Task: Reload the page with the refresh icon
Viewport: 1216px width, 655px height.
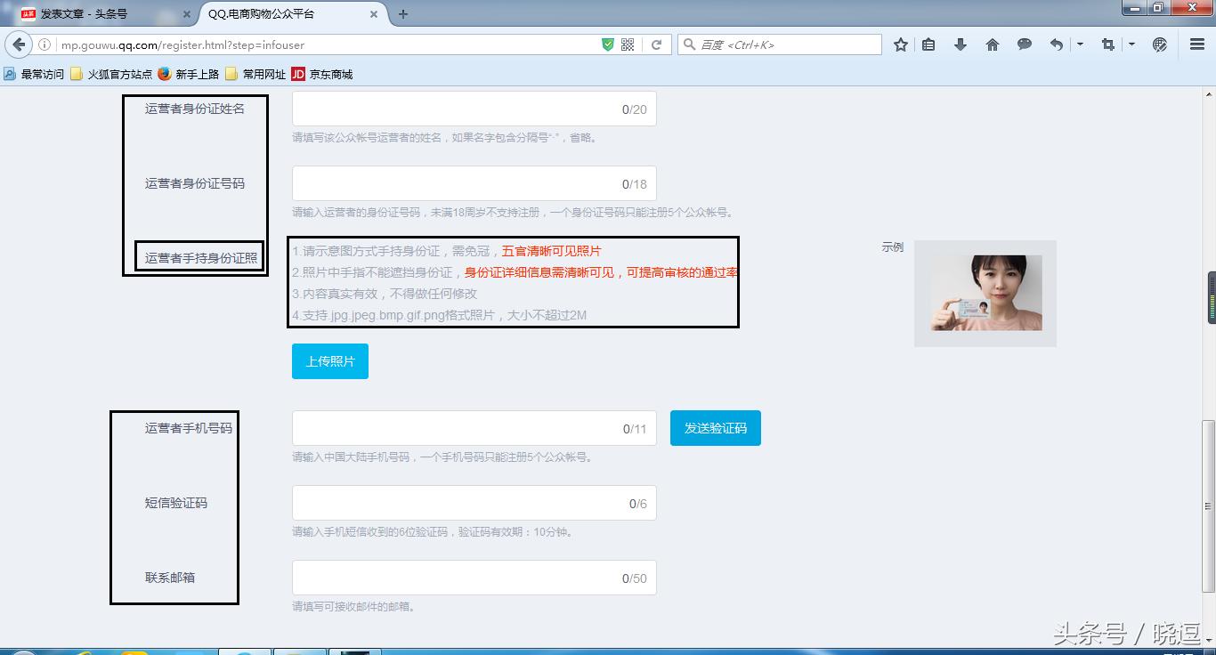Action: 655,44
